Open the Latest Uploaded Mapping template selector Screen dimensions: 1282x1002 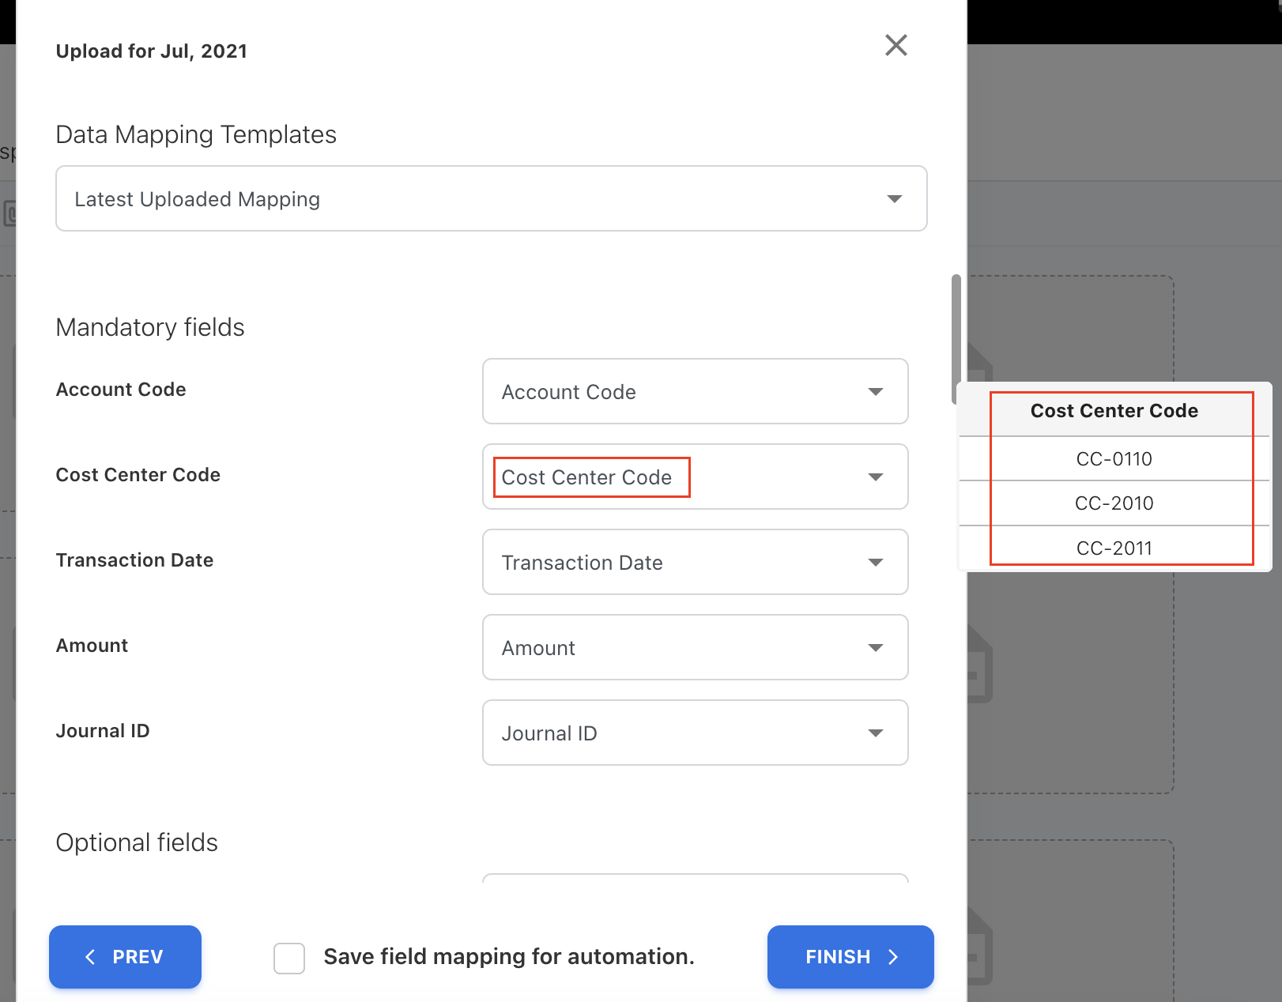[490, 199]
